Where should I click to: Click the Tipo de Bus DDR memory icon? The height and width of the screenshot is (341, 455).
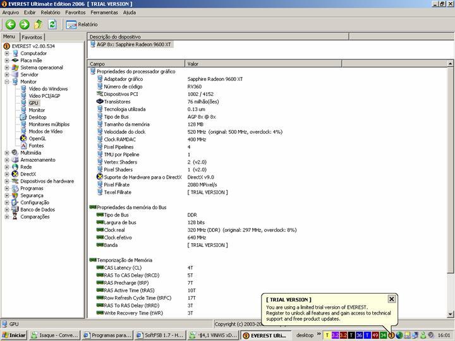pos(100,215)
